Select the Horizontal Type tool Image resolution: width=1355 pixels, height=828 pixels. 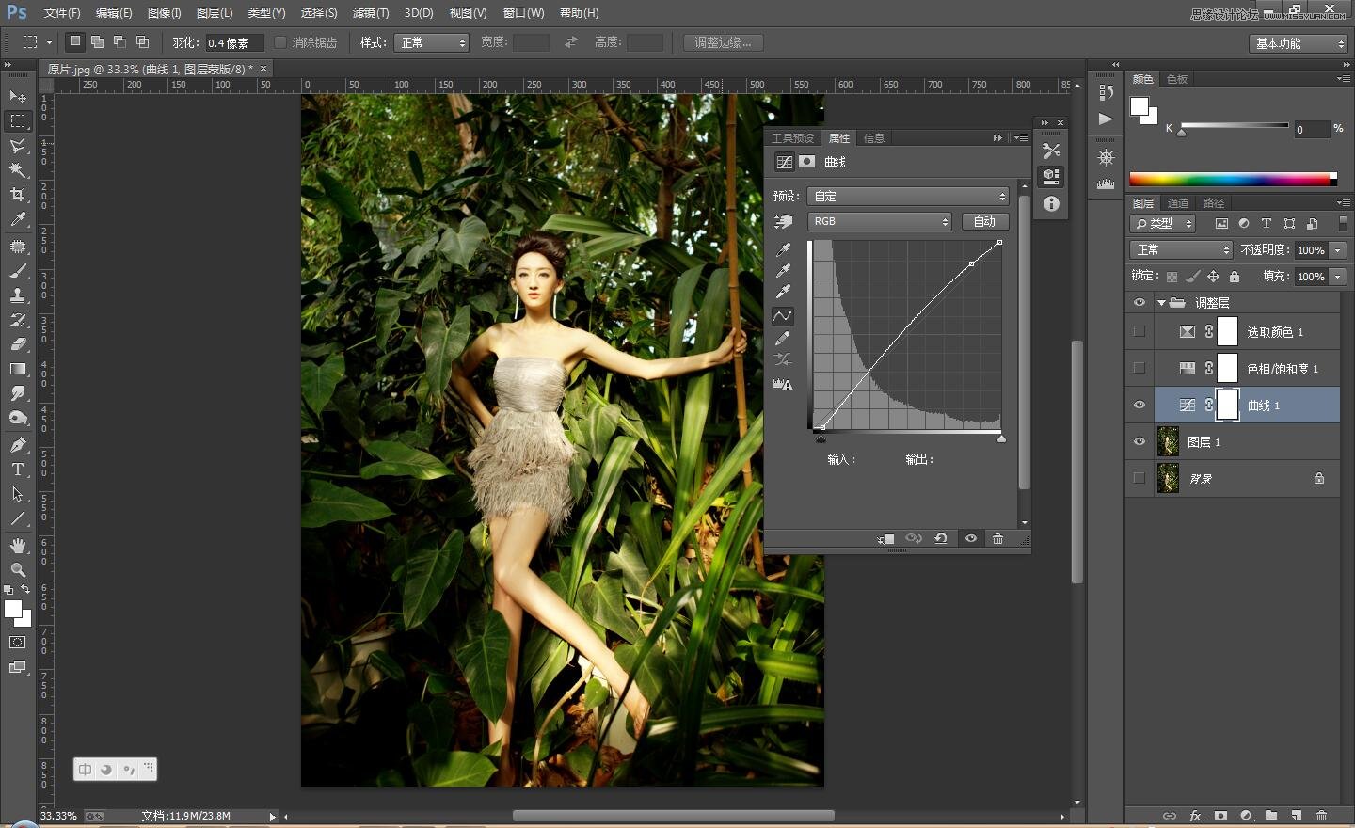pyautogui.click(x=18, y=470)
